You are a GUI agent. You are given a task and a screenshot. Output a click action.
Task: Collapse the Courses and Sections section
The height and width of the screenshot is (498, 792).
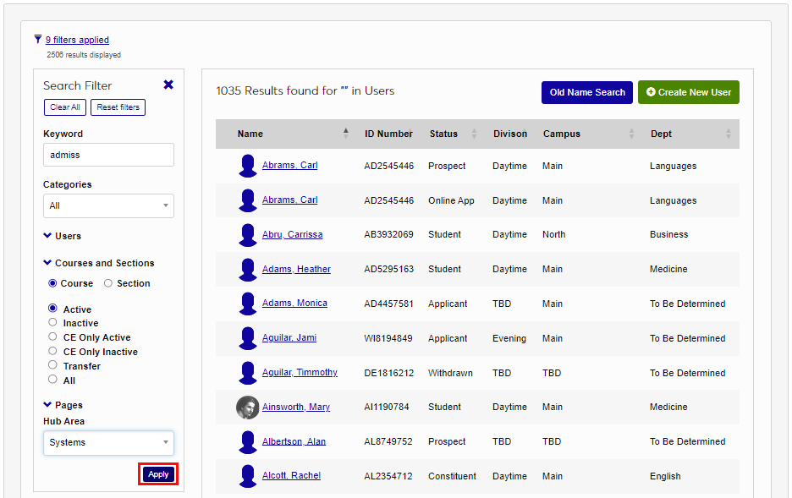click(47, 263)
